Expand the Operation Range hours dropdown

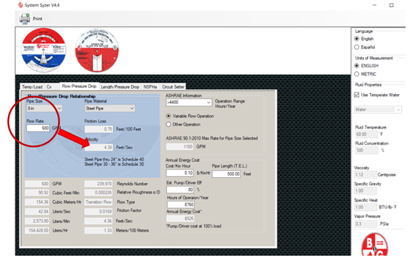click(208, 103)
